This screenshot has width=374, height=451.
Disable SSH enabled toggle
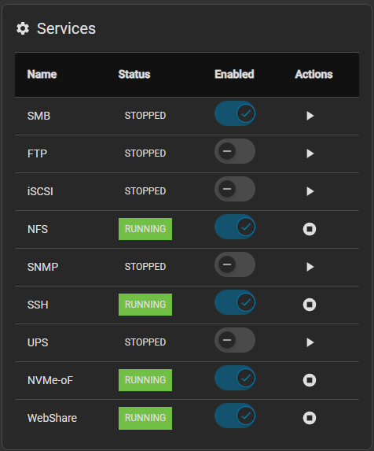coord(235,302)
